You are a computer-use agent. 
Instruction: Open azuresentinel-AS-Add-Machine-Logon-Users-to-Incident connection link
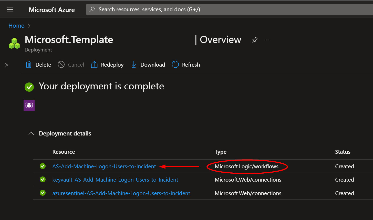(121, 193)
